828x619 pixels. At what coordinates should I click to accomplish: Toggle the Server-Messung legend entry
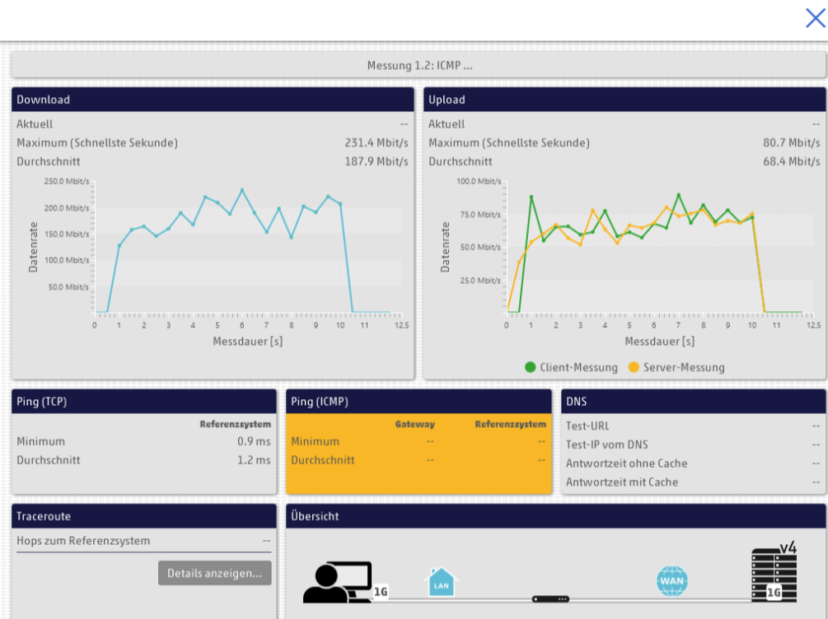click(x=676, y=367)
